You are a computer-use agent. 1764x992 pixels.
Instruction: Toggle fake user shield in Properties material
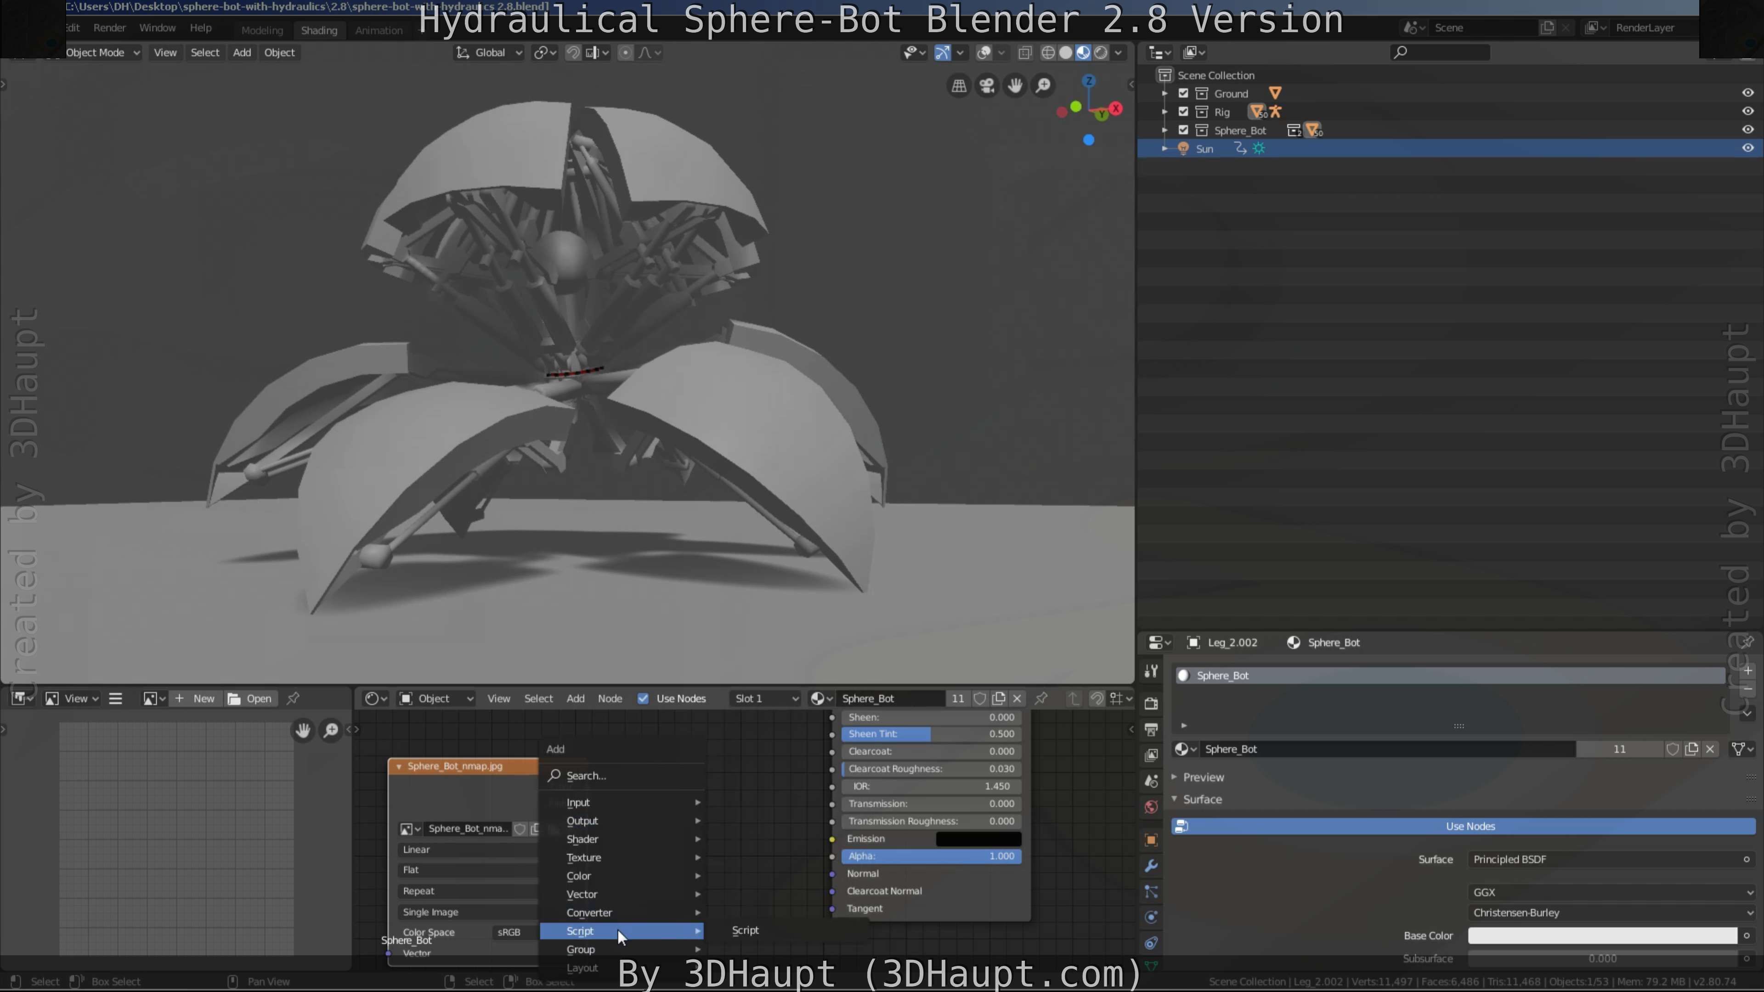[x=1672, y=749]
